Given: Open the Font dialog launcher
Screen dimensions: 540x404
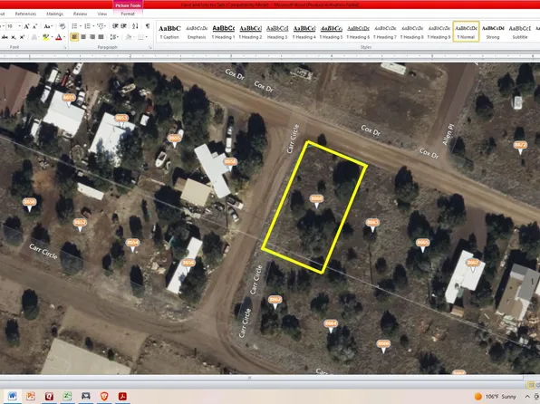Looking at the screenshot, I should [64, 47].
